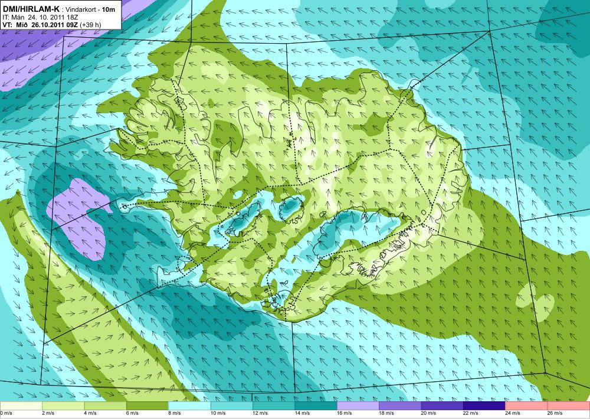Click the "14 m/s" legend label
Image resolution: width=590 pixels, height=419 pixels.
pos(302,413)
